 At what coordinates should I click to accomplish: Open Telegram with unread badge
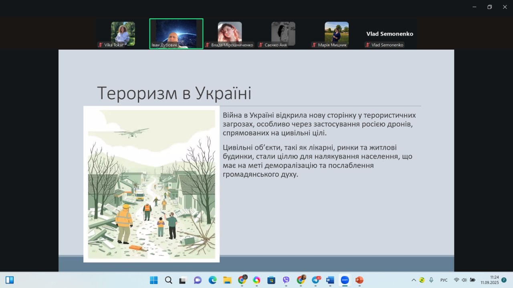(x=316, y=280)
